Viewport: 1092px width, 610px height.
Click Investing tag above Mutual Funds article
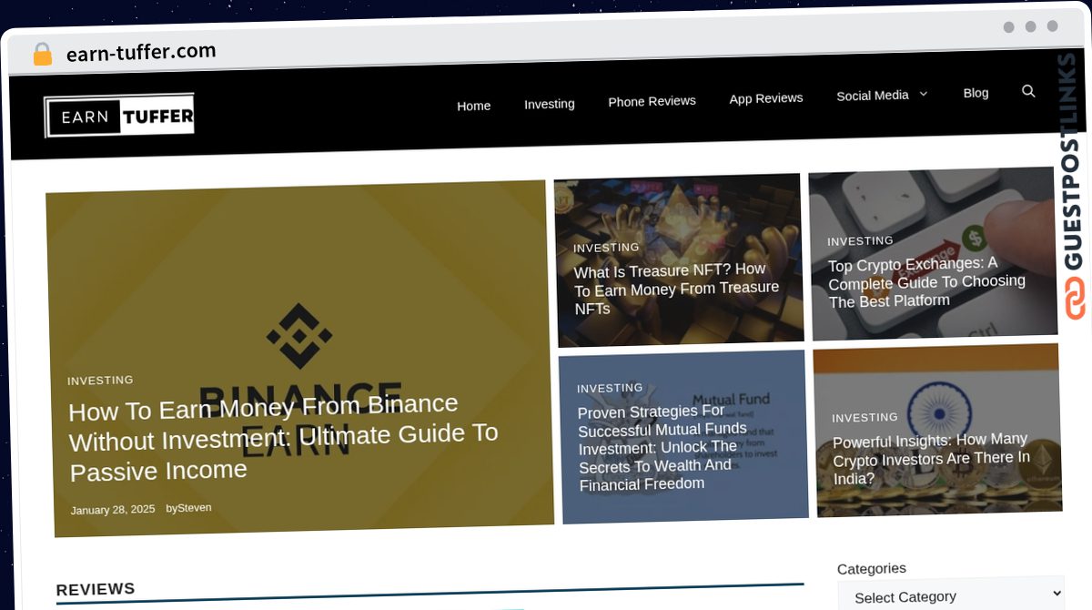tap(610, 388)
